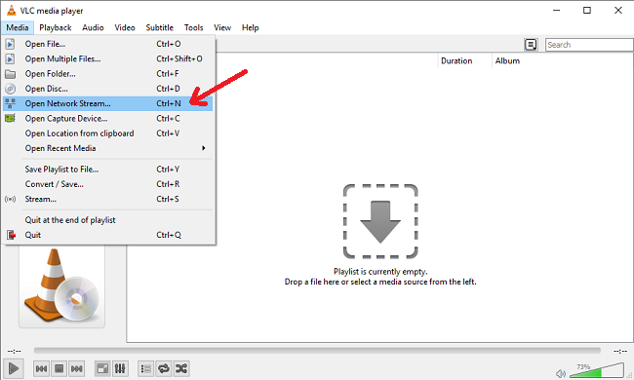Toggle the playlist view button
Viewport: 634px width, 380px height.
(145, 368)
